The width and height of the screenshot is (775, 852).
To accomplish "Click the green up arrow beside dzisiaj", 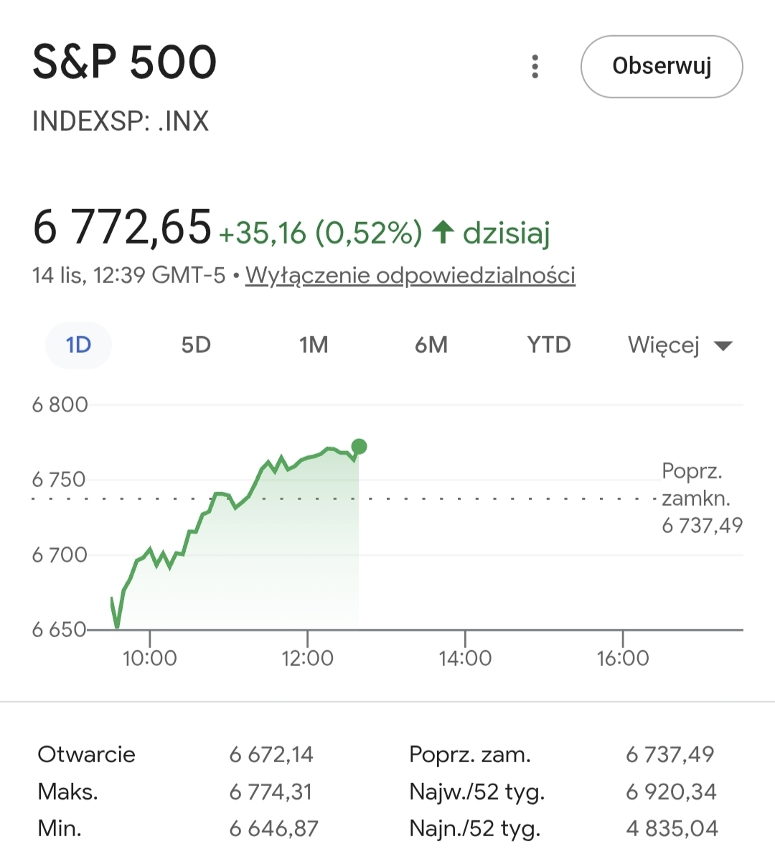I will (443, 232).
